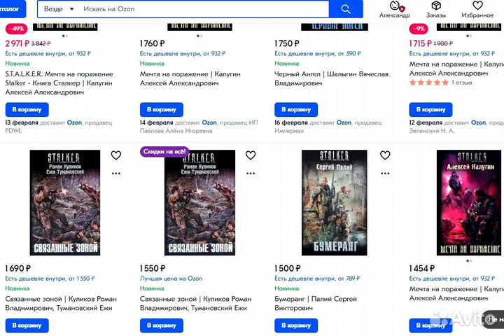Image resolution: width=504 pixels, height=336 pixels.
Task: Open the Заказы box icon
Action: (x=436, y=5)
